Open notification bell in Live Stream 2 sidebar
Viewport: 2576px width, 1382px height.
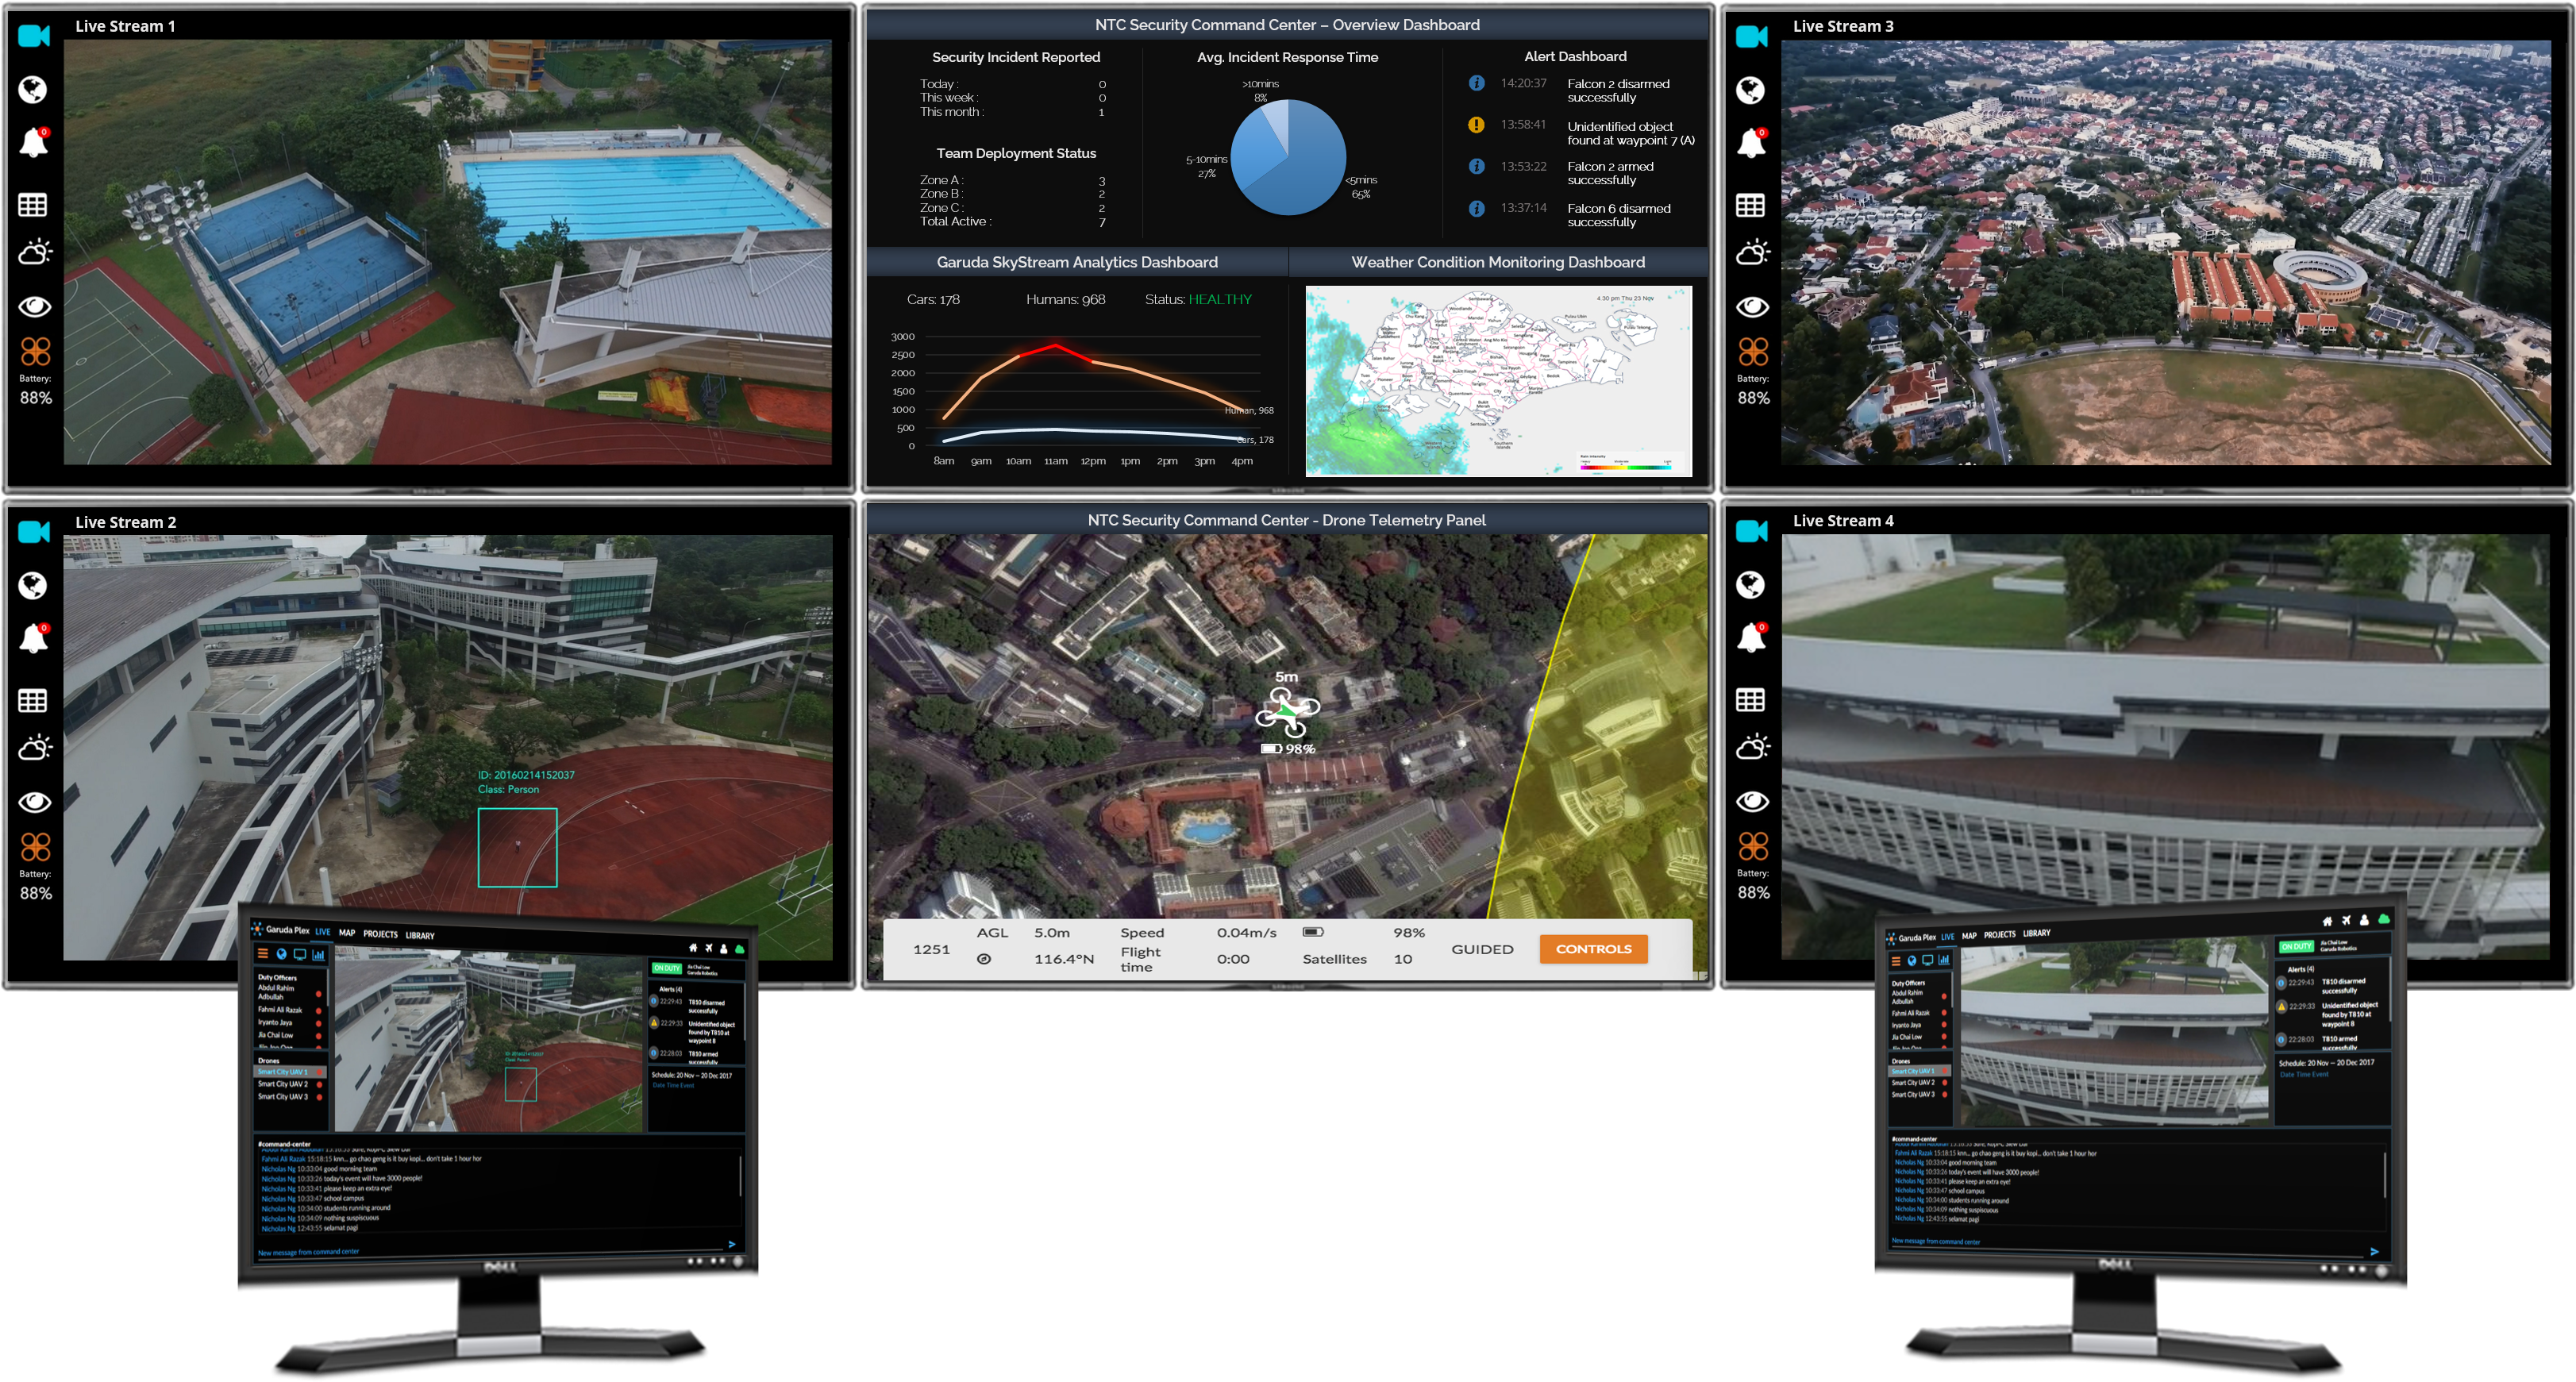(x=33, y=638)
